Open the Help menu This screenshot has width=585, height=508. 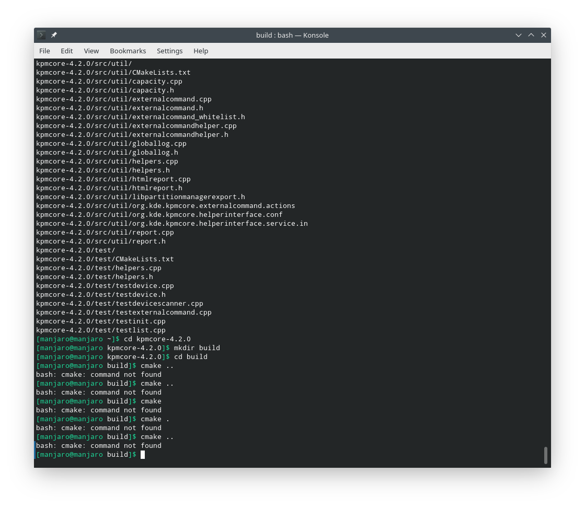[201, 51]
